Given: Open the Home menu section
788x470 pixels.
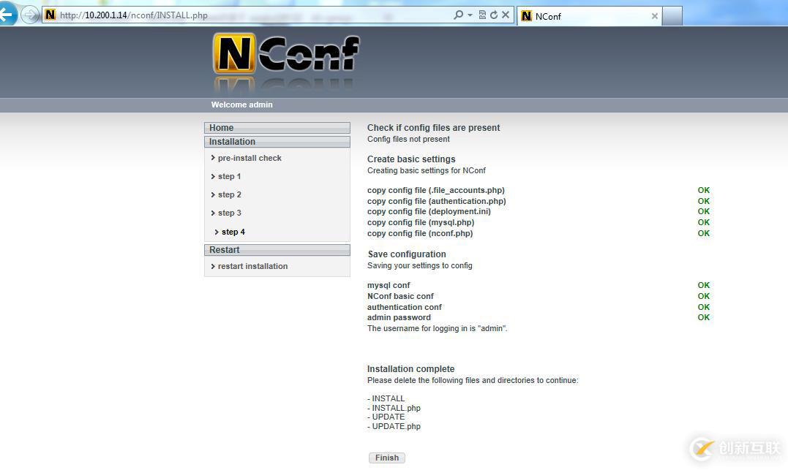Looking at the screenshot, I should pyautogui.click(x=277, y=127).
